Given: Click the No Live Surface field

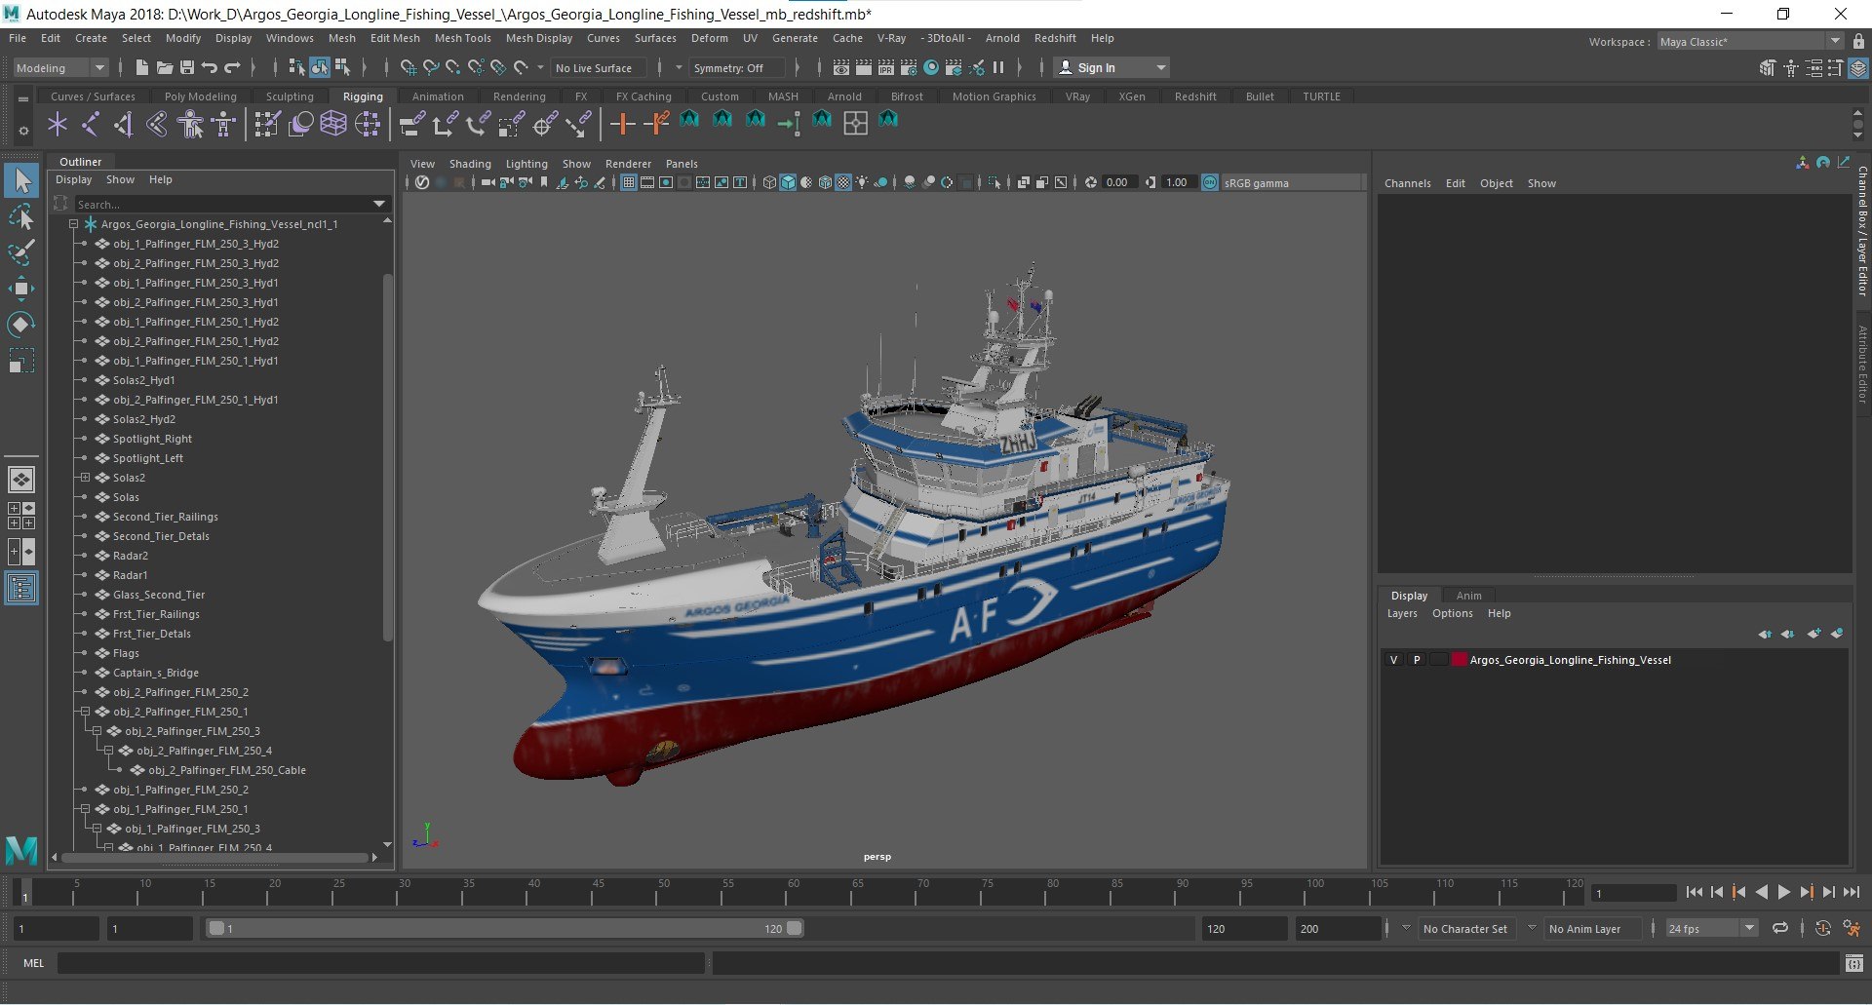Looking at the screenshot, I should pyautogui.click(x=598, y=67).
